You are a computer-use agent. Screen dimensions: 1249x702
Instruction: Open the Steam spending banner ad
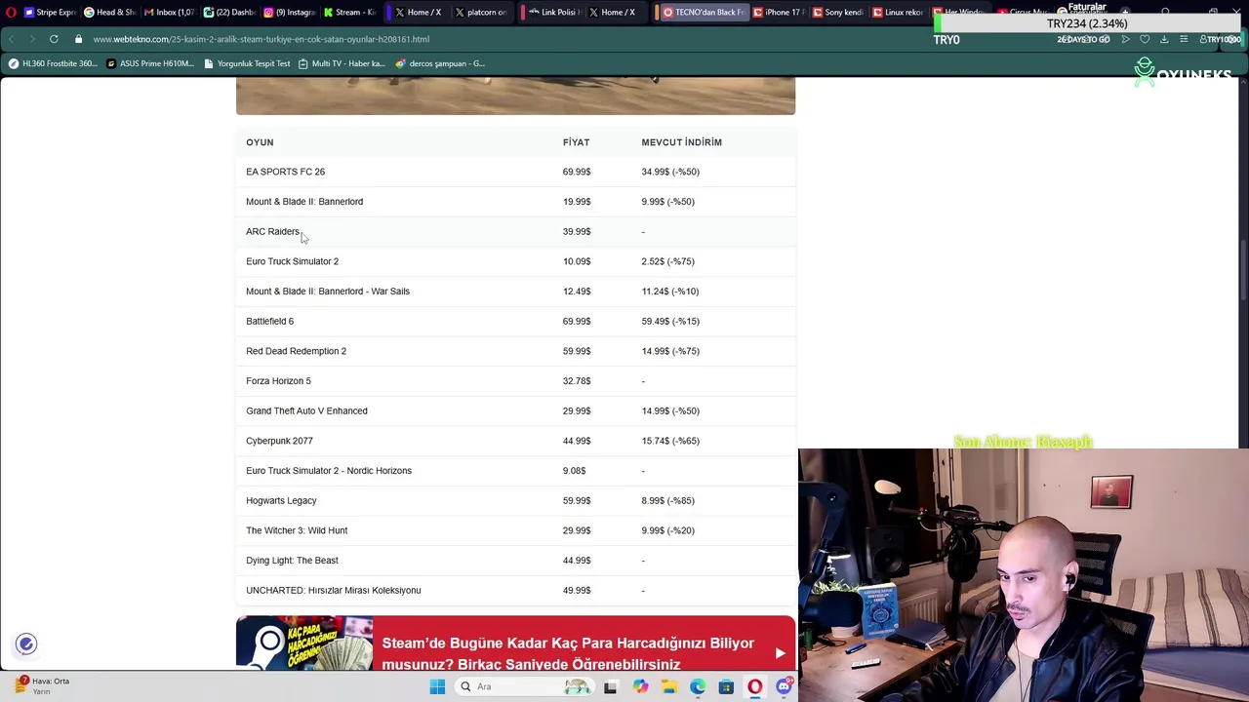click(515, 643)
